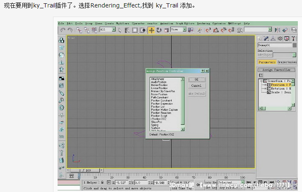Select Position Expression in controller list
This screenshot has height=192, width=302.
point(162,104)
